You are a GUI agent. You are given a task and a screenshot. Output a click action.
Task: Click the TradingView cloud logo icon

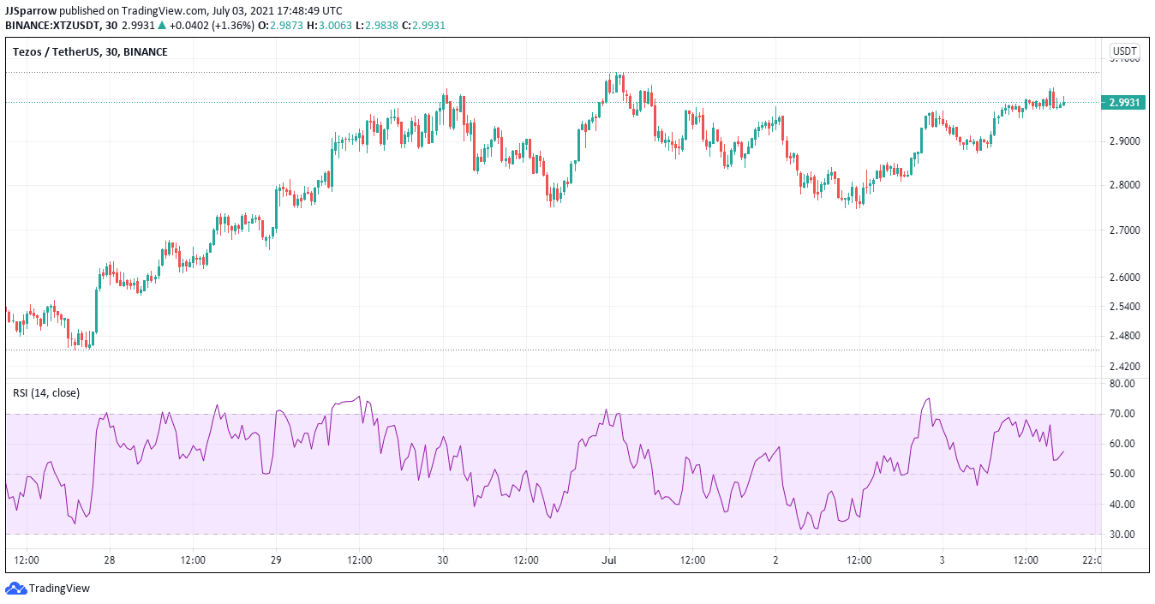tap(16, 589)
